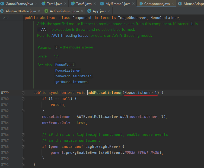Viewport: 204px width, 168px height.
Task: Collapse the if block at line 5780
Action: (23, 99)
